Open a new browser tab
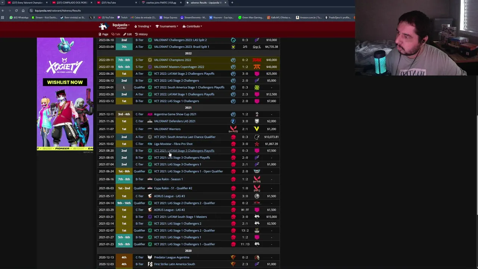Image resolution: width=478 pixels, height=269 pixels. 232,3
